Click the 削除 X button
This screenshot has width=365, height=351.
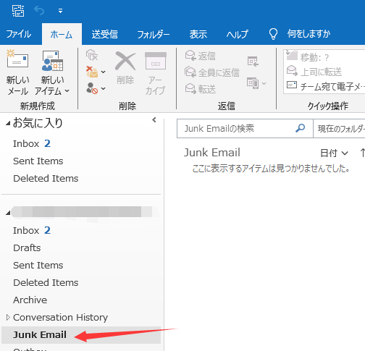tap(125, 69)
